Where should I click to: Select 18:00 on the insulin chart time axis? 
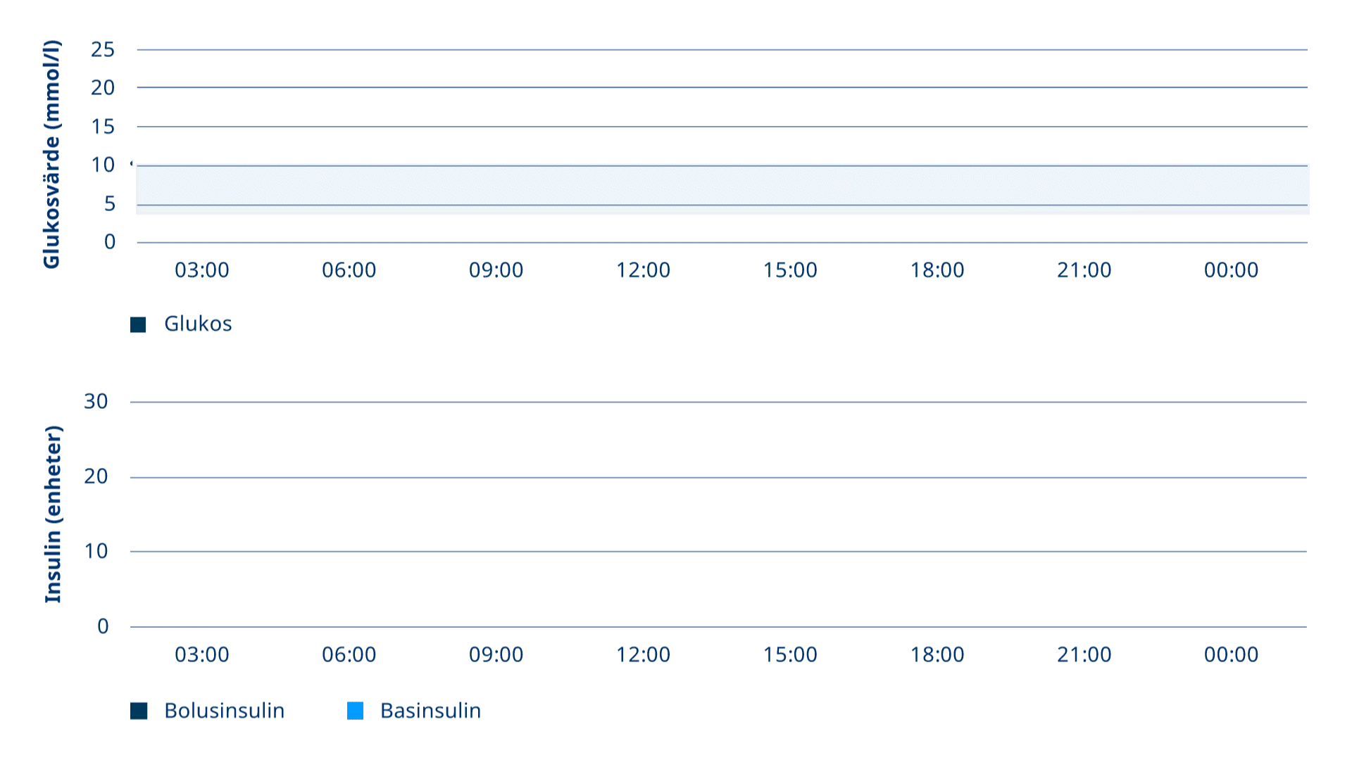pos(937,654)
